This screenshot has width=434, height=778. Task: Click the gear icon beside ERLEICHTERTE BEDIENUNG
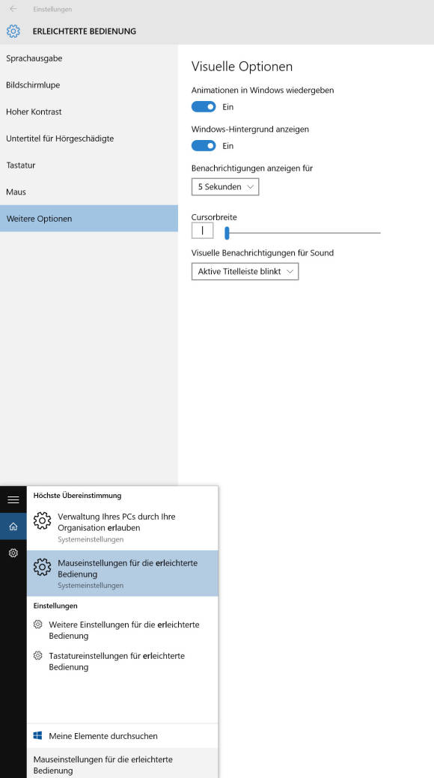(13, 31)
